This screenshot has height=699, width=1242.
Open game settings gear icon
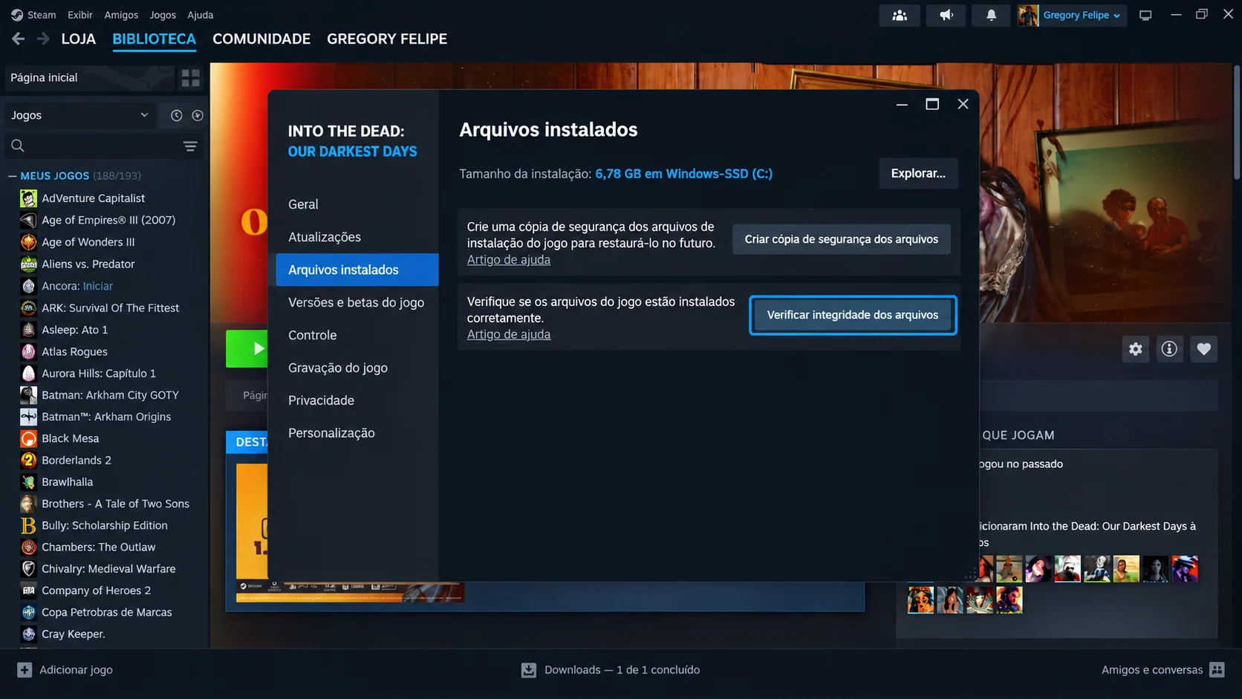pos(1135,348)
